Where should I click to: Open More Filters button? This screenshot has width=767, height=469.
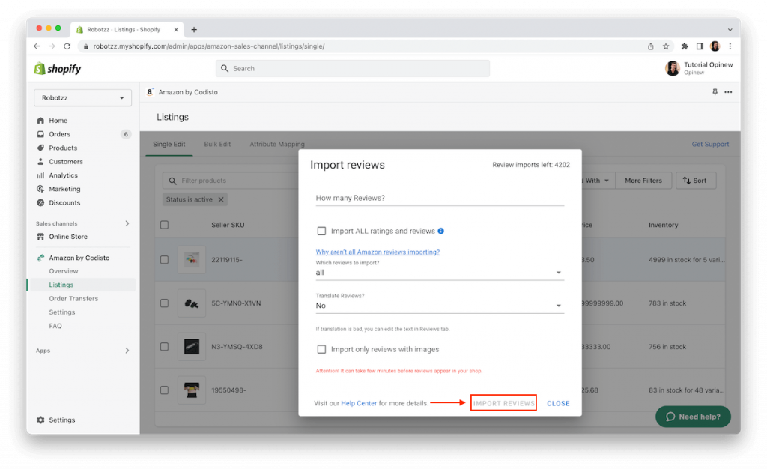(643, 181)
